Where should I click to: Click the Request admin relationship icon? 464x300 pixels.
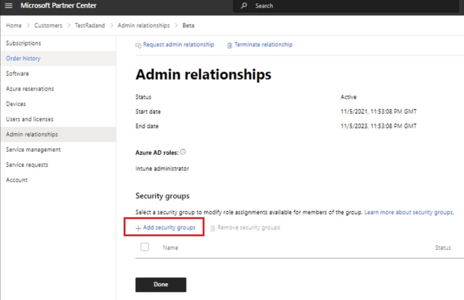138,45
